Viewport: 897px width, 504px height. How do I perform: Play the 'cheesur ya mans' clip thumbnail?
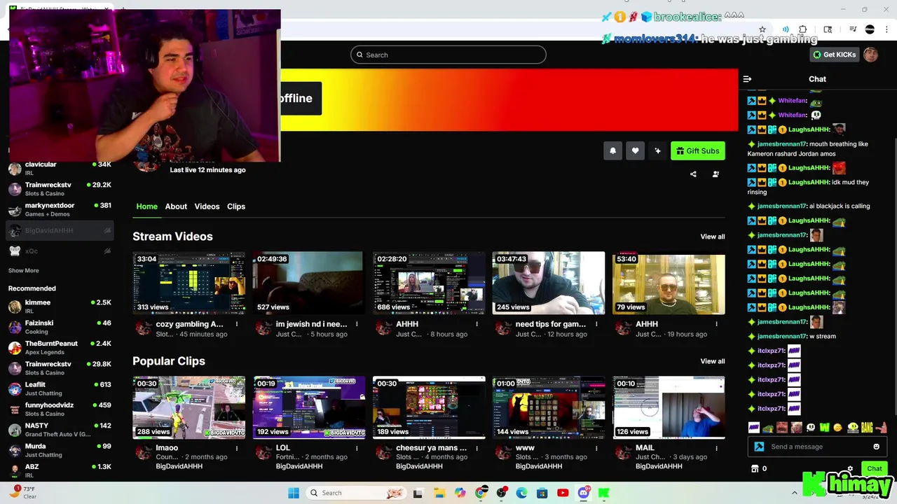click(x=429, y=407)
